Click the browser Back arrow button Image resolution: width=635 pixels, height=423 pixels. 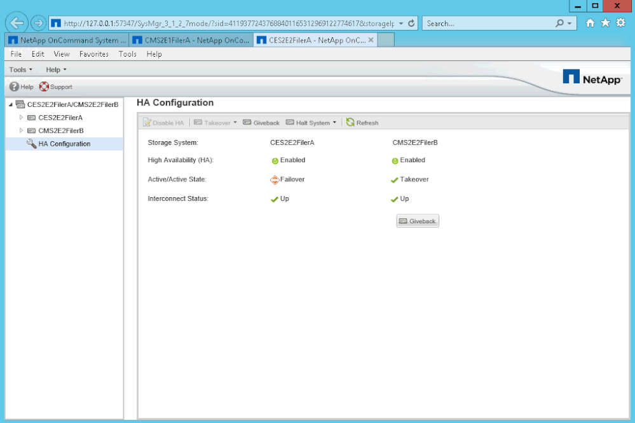click(17, 23)
